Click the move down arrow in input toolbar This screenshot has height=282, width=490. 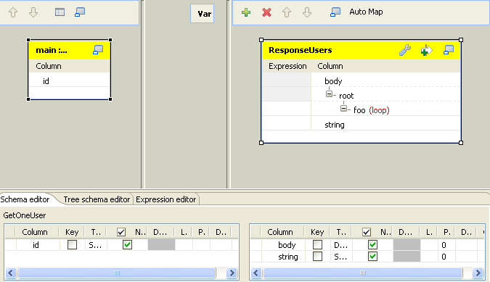[33, 12]
